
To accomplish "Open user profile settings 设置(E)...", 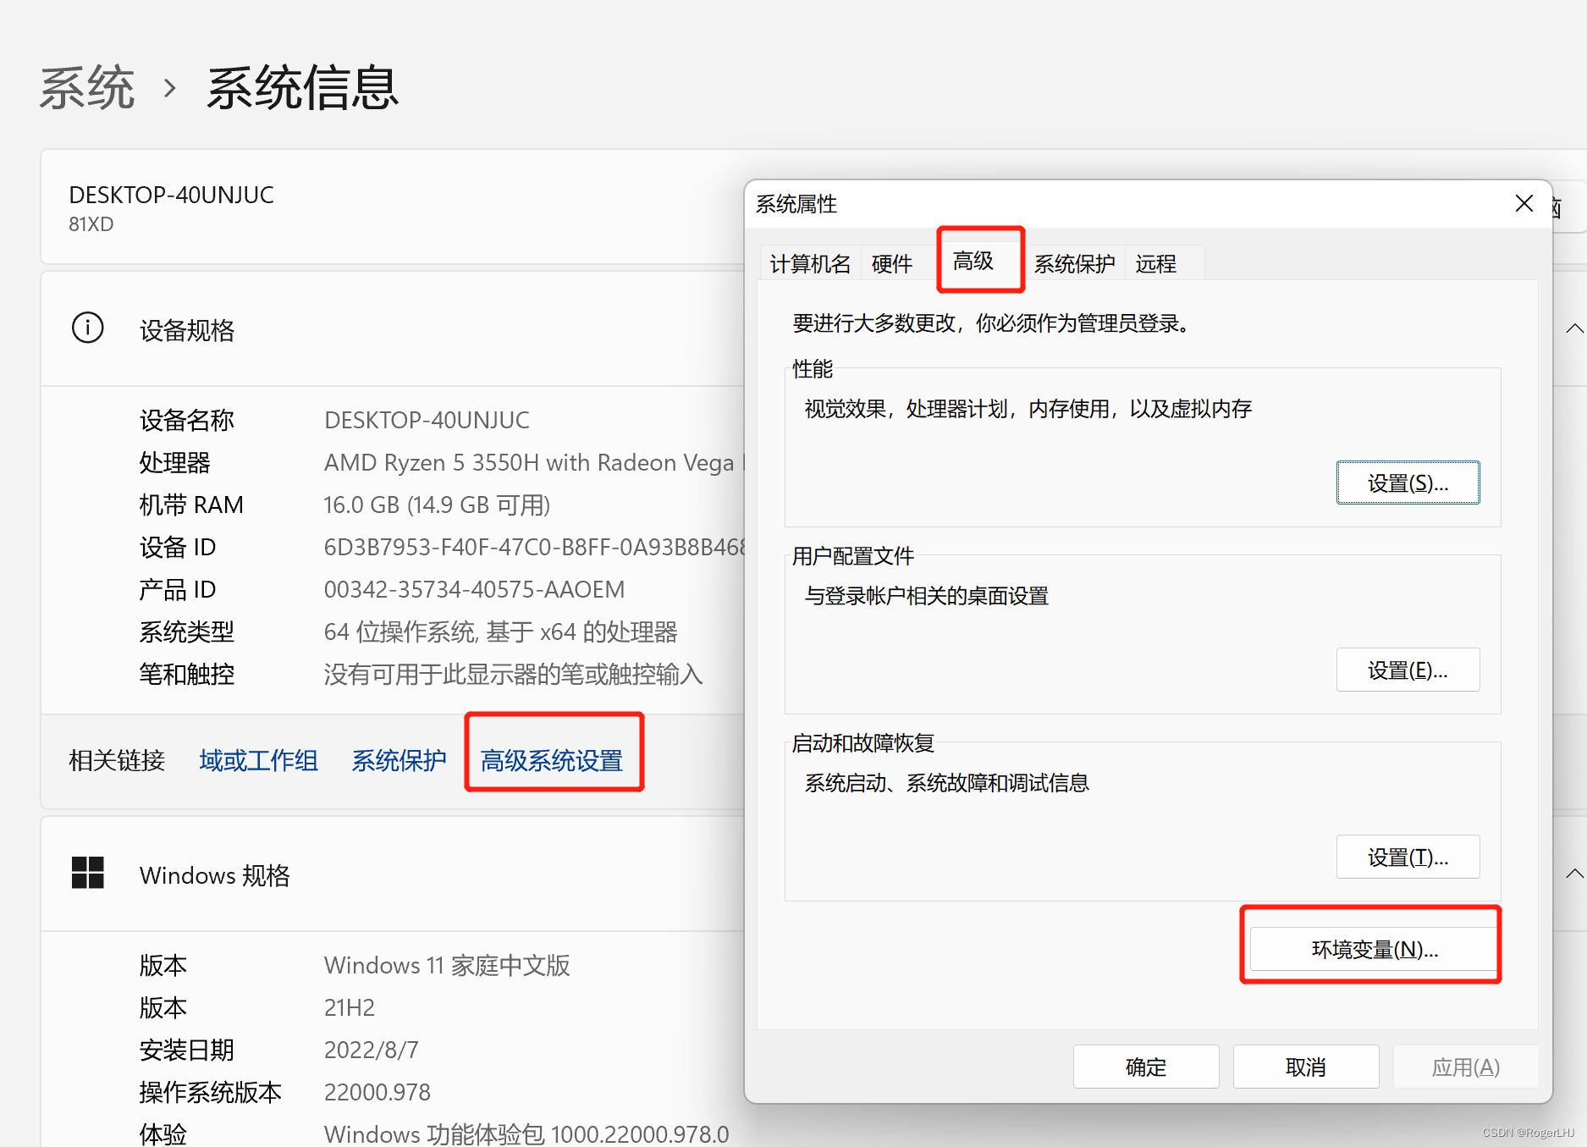I will coord(1408,670).
